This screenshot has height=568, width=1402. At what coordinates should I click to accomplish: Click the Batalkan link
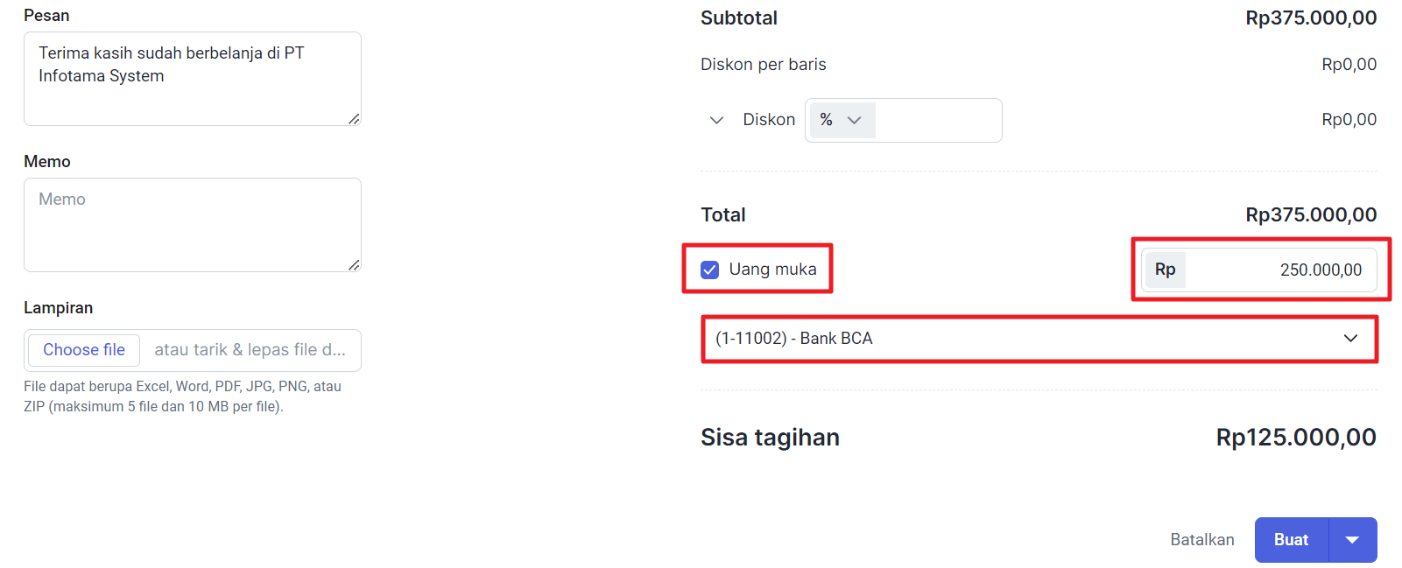pyautogui.click(x=1202, y=540)
